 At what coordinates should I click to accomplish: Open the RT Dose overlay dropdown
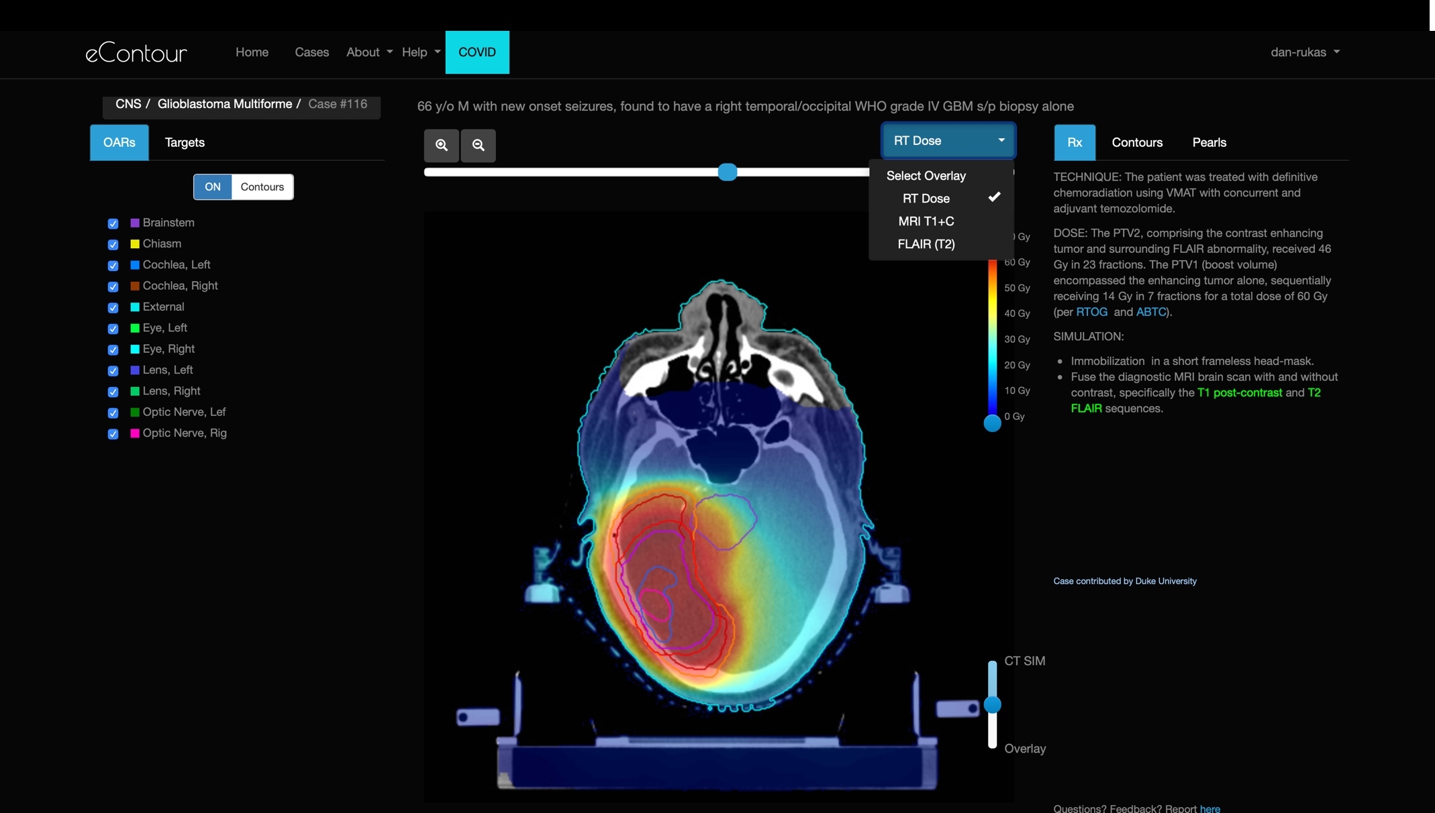(948, 141)
